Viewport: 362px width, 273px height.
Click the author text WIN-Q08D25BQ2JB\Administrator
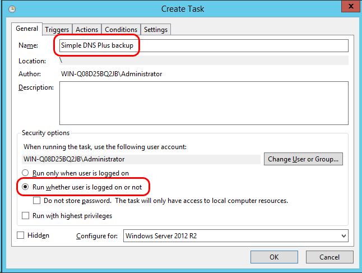coord(112,74)
